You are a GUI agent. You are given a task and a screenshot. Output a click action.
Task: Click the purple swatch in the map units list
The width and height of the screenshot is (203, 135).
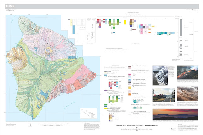(105, 91)
